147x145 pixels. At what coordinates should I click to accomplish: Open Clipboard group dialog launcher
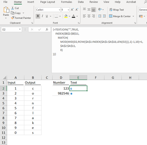[32, 23]
